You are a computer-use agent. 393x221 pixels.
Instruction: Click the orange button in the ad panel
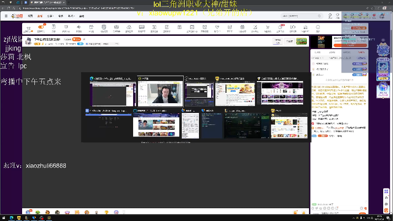(350, 45)
